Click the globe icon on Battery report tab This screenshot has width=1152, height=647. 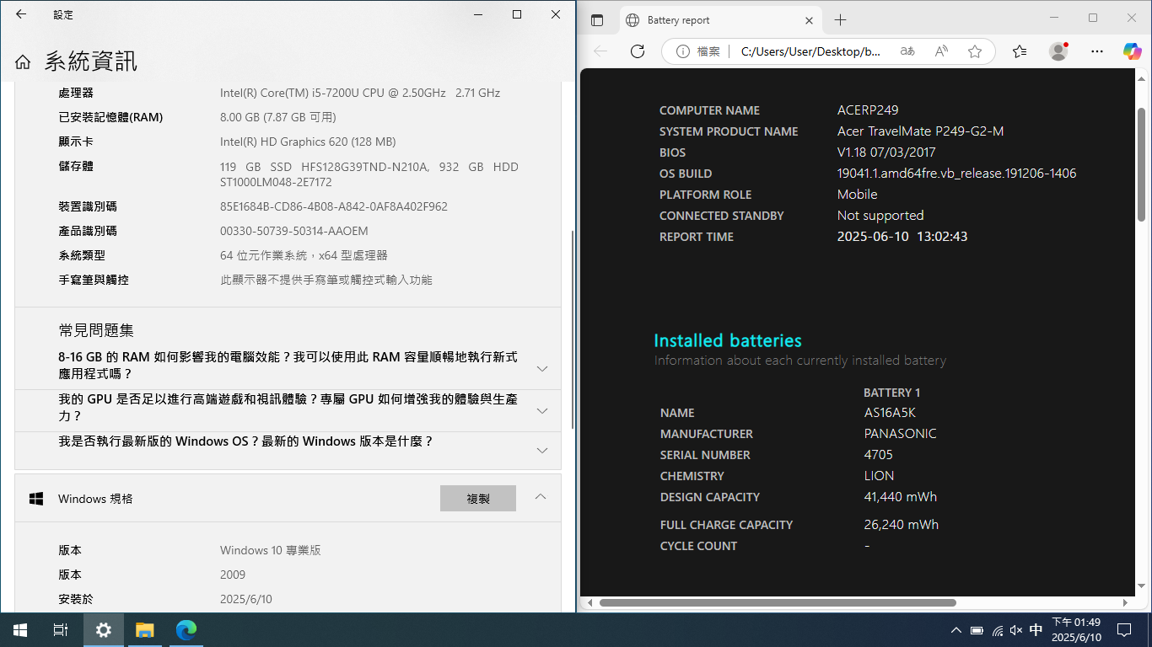click(633, 20)
